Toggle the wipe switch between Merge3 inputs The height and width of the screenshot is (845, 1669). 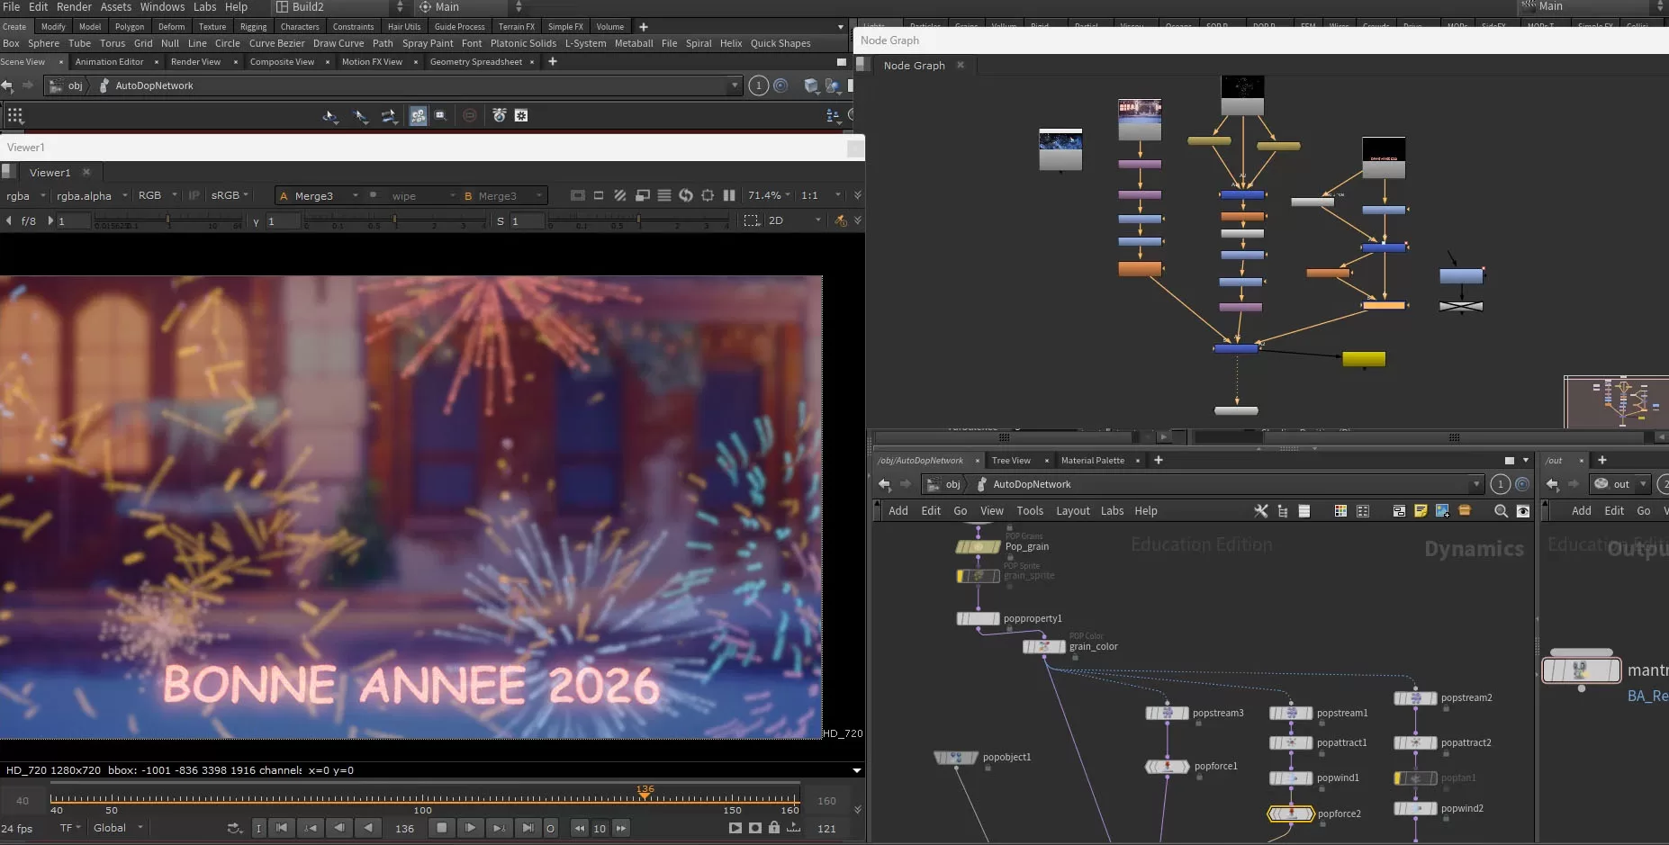372,195
